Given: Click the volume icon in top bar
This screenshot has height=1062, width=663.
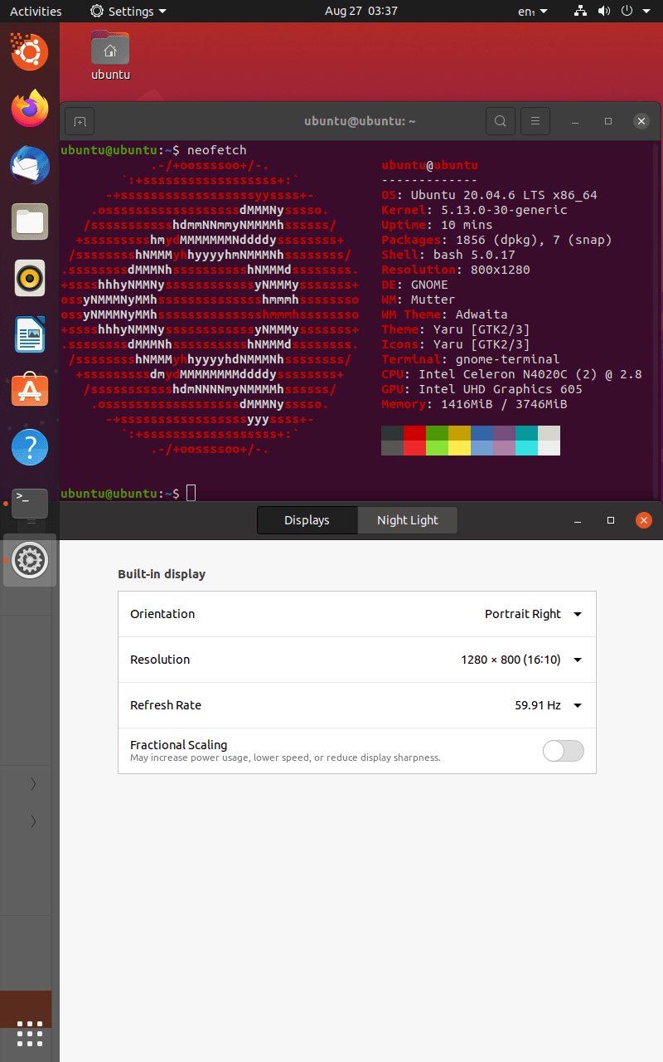Looking at the screenshot, I should (x=603, y=11).
